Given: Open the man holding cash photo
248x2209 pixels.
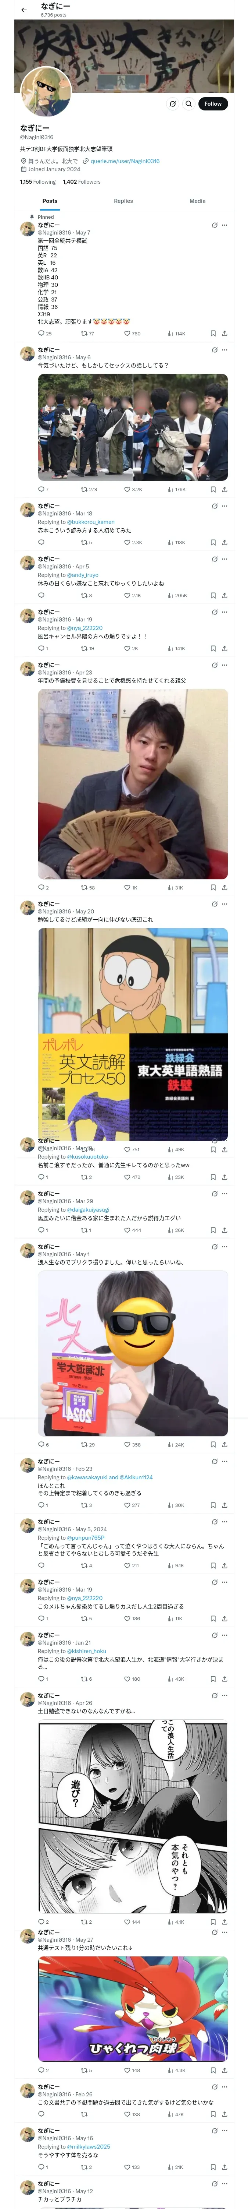Looking at the screenshot, I should (133, 784).
